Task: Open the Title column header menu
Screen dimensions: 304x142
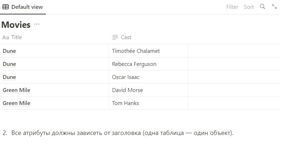Action: [x=17, y=37]
